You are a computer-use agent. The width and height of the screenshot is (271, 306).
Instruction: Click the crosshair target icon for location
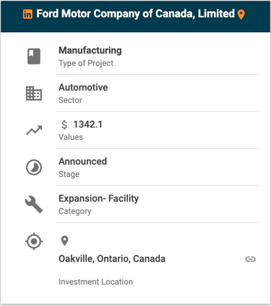point(34,242)
